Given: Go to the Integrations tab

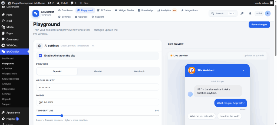Looking at the screenshot, I should 189,11.
